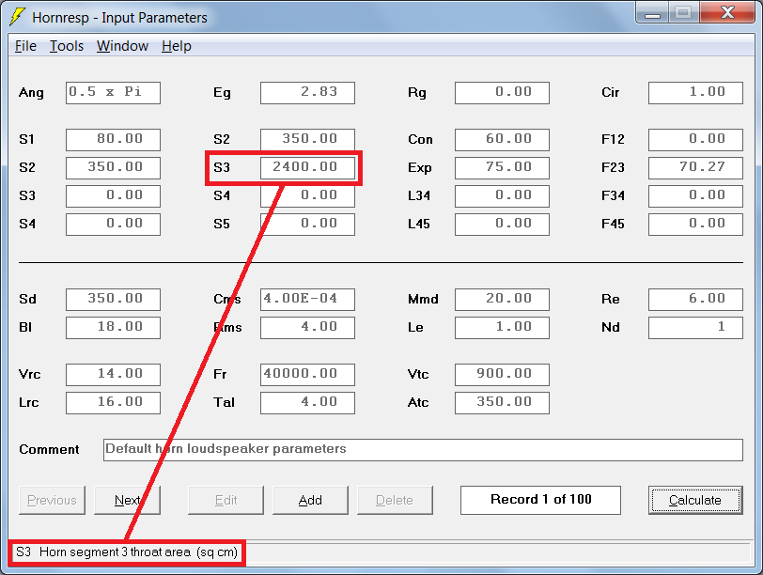
Task: Select the Vrc value 14.00 field
Action: [113, 375]
